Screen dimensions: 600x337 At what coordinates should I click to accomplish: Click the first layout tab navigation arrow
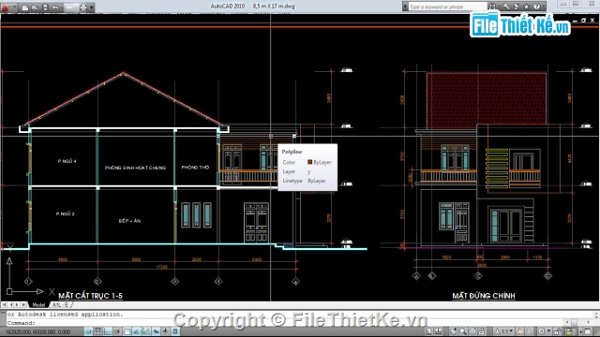coord(4,304)
